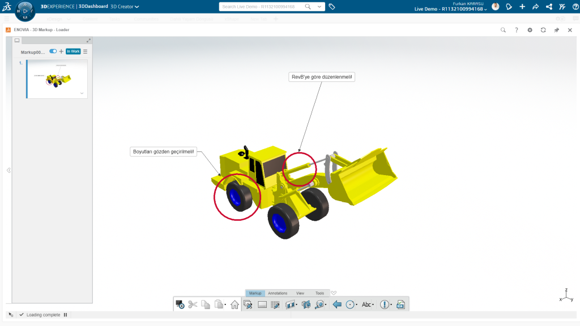
Task: Add a new markup slide with plus button
Action: coord(61,51)
